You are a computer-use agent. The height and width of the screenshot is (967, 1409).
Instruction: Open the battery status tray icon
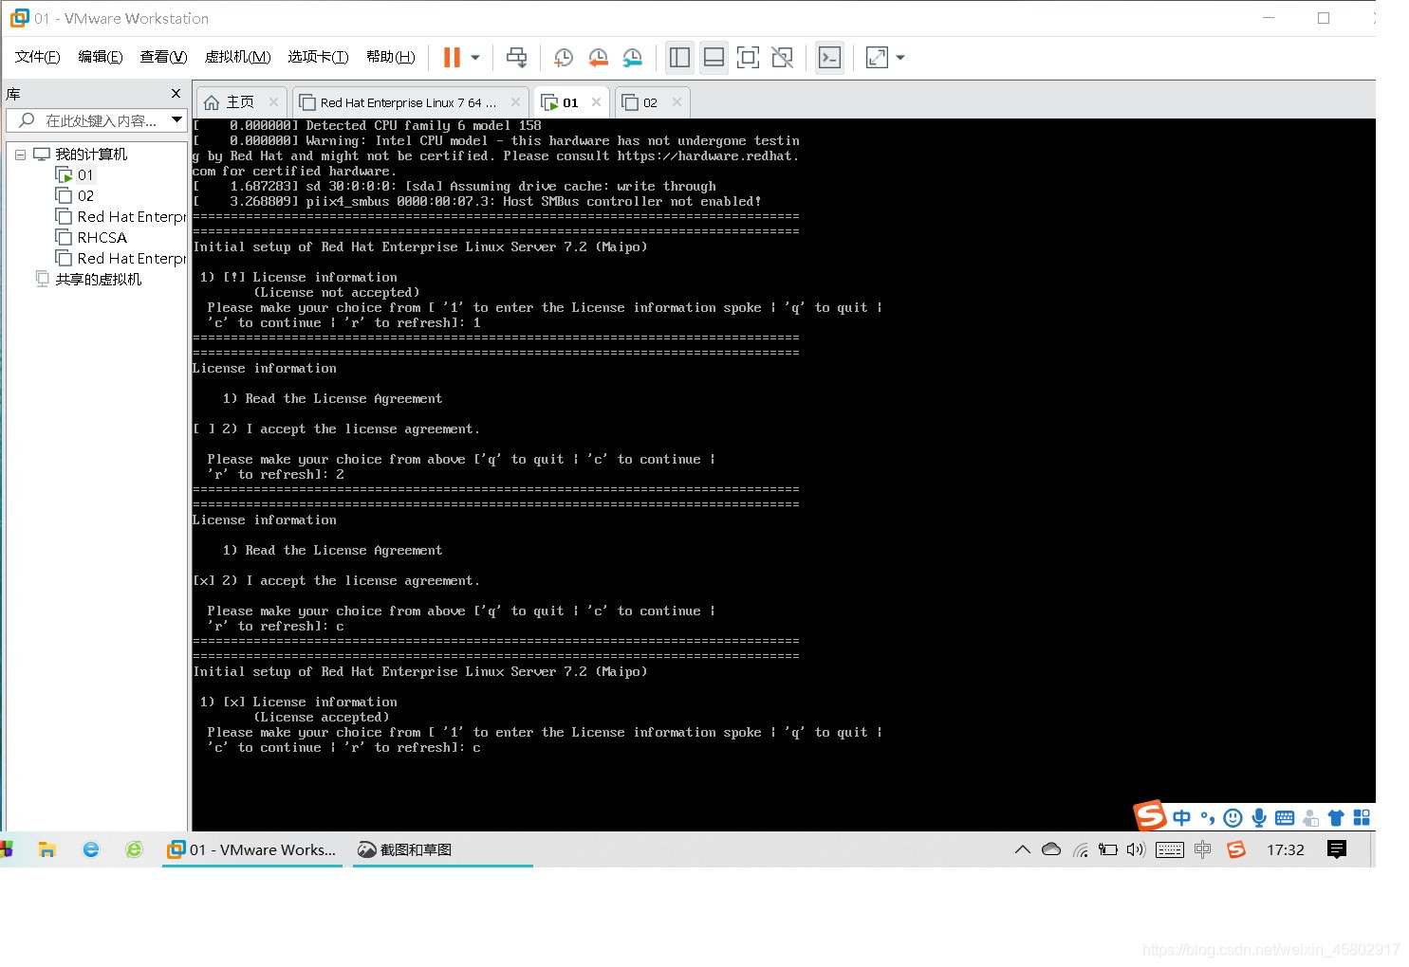click(1107, 849)
